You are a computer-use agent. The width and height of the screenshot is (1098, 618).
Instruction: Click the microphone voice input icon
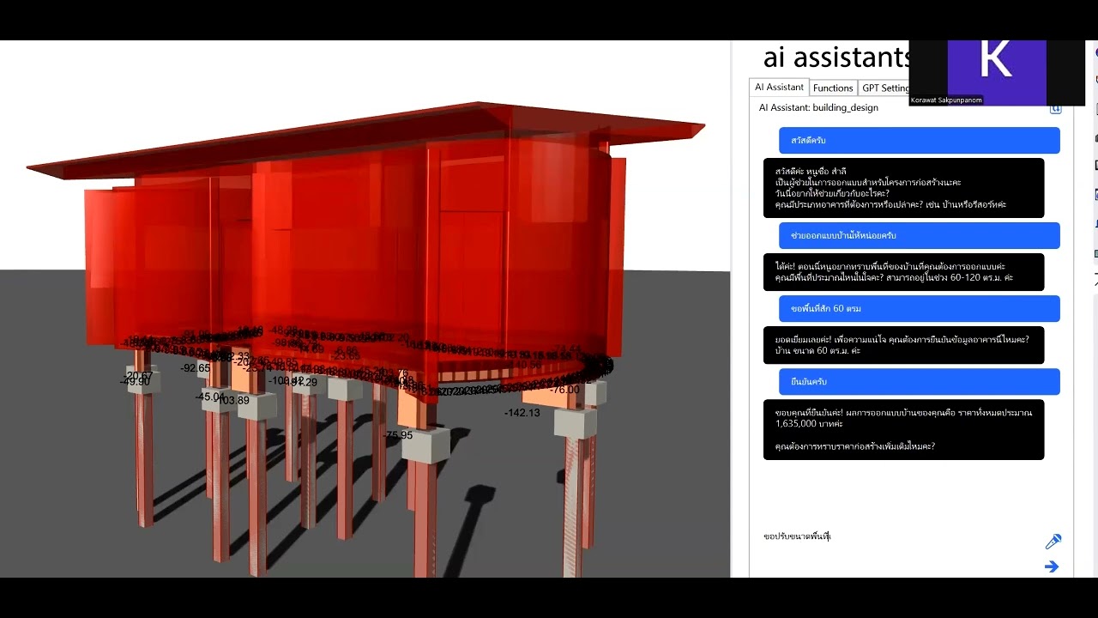click(1053, 542)
